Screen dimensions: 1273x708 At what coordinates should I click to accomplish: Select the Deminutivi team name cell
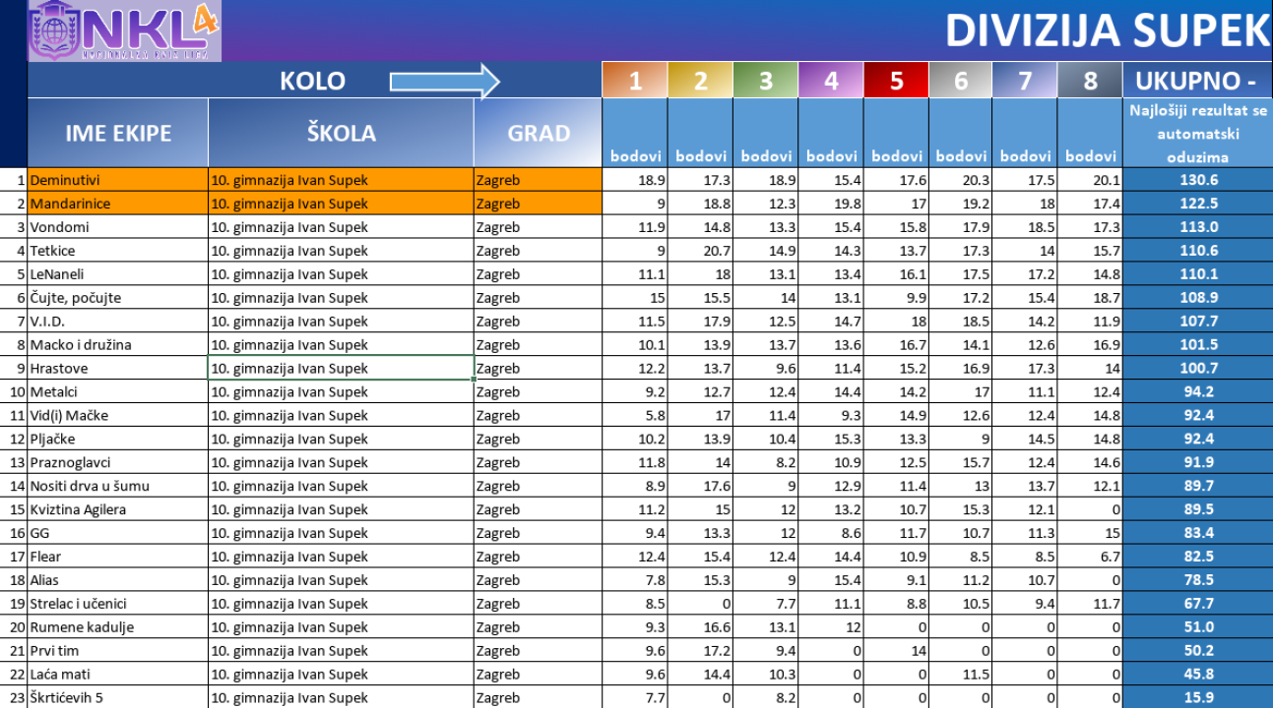coord(118,180)
